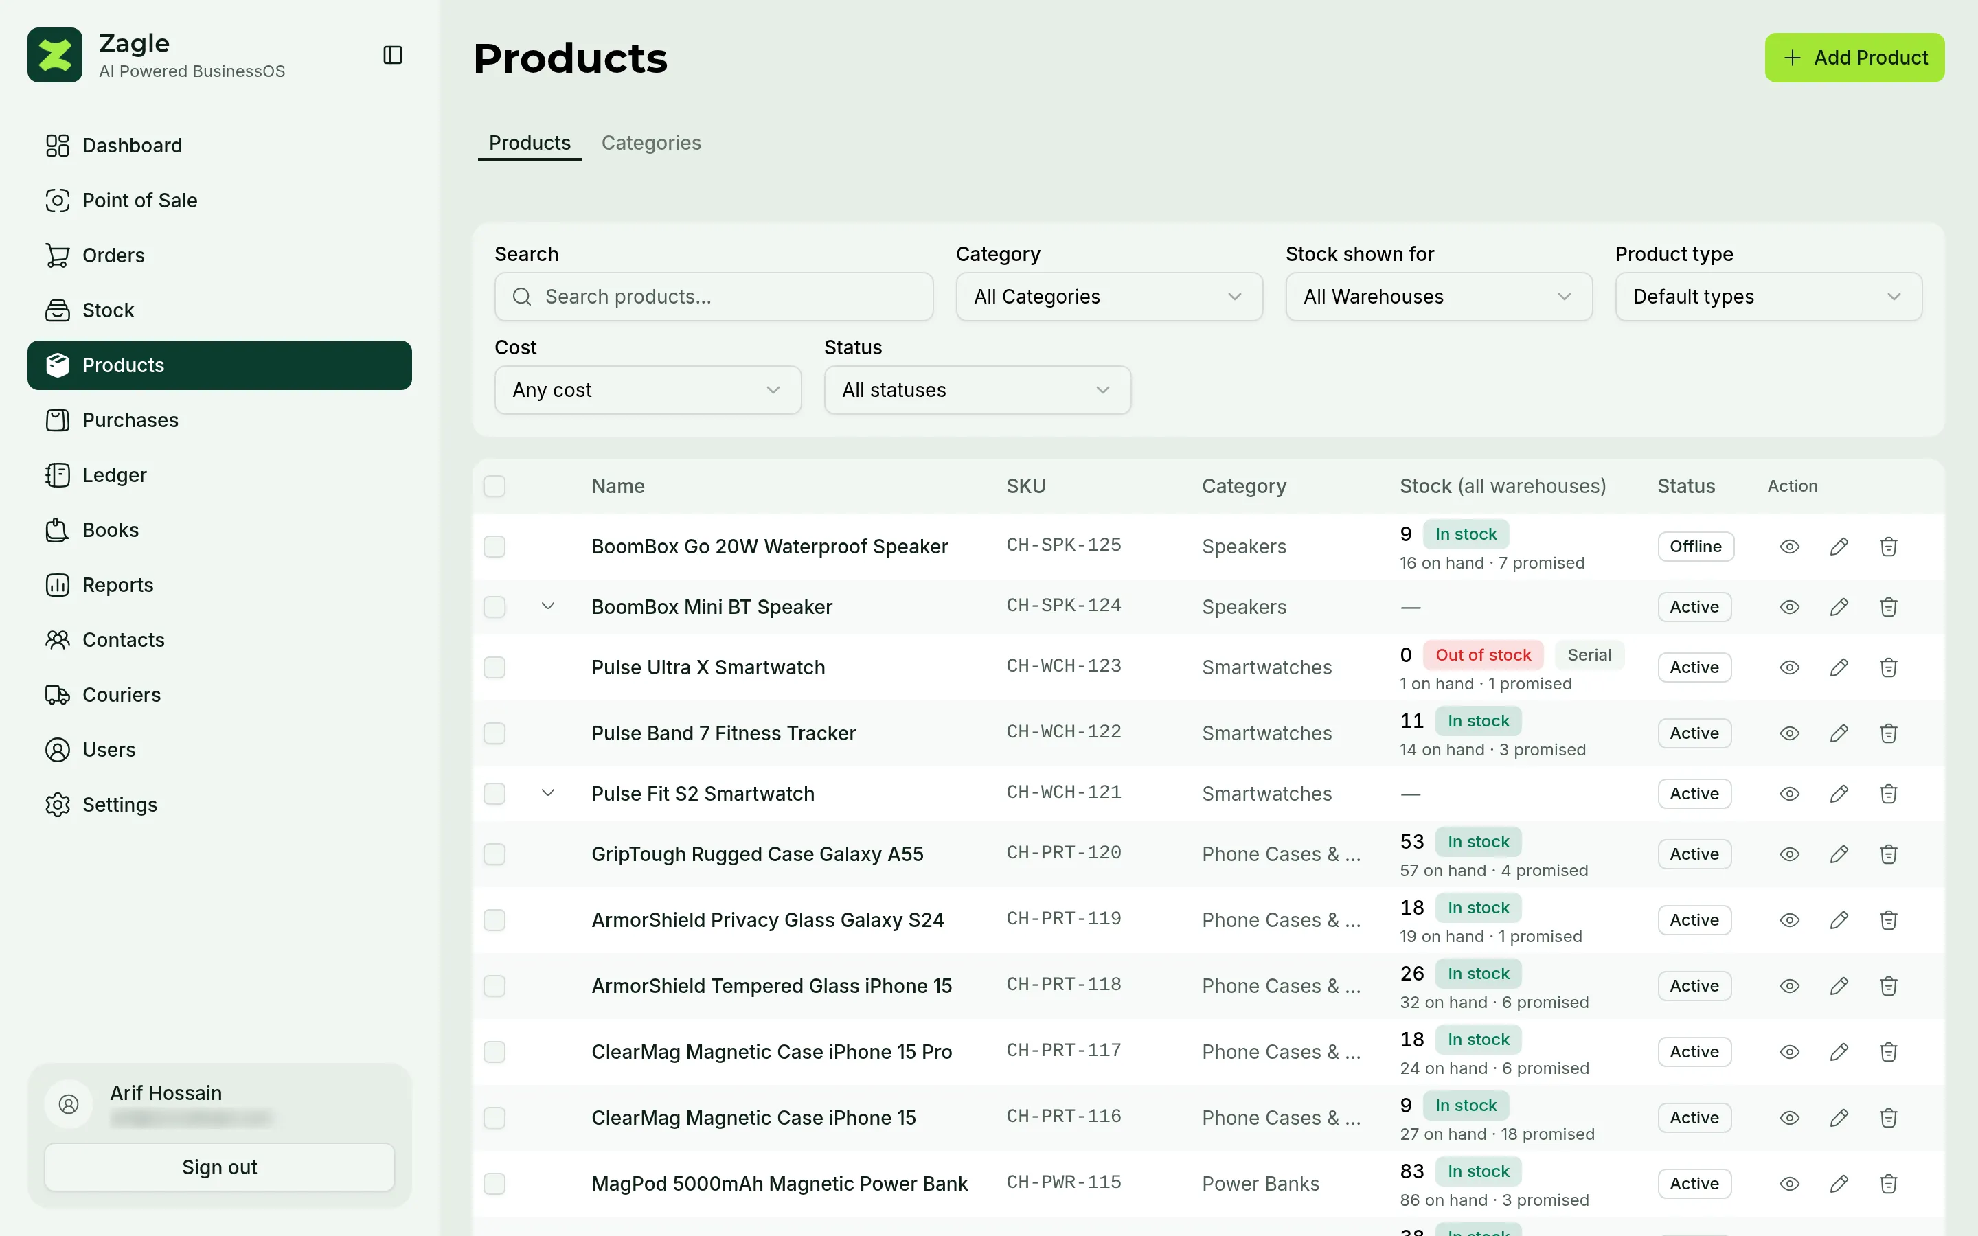Viewport: 1978px width, 1236px height.
Task: Delete BoomBox Mini BT Speaker
Action: coord(1888,606)
